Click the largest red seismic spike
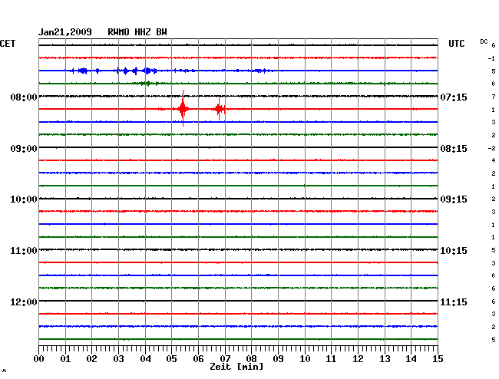Screen dimensions: 499x379 [x=183, y=108]
